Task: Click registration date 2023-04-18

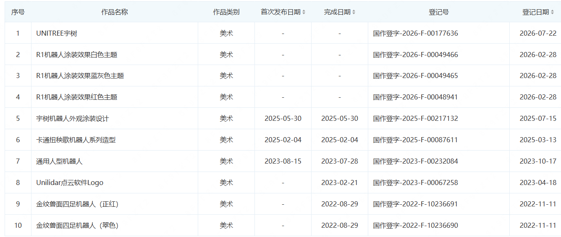Action: (x=538, y=182)
